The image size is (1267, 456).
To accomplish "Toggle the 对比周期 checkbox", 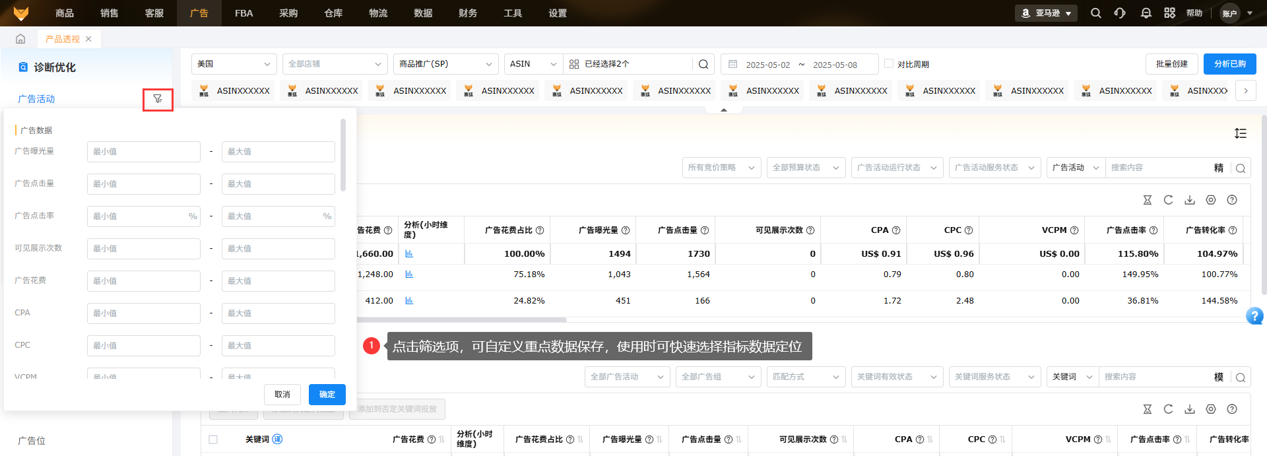I will point(889,64).
